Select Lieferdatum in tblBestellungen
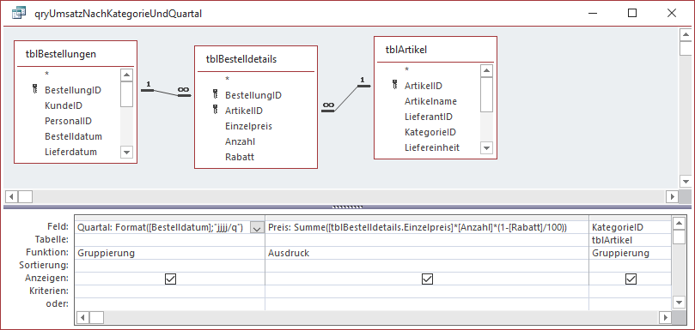695x330 pixels. click(70, 152)
